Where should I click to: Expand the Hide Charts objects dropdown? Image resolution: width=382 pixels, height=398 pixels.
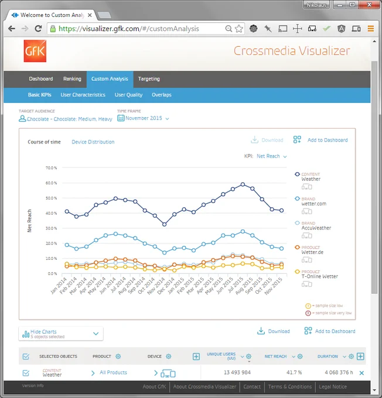96,334
